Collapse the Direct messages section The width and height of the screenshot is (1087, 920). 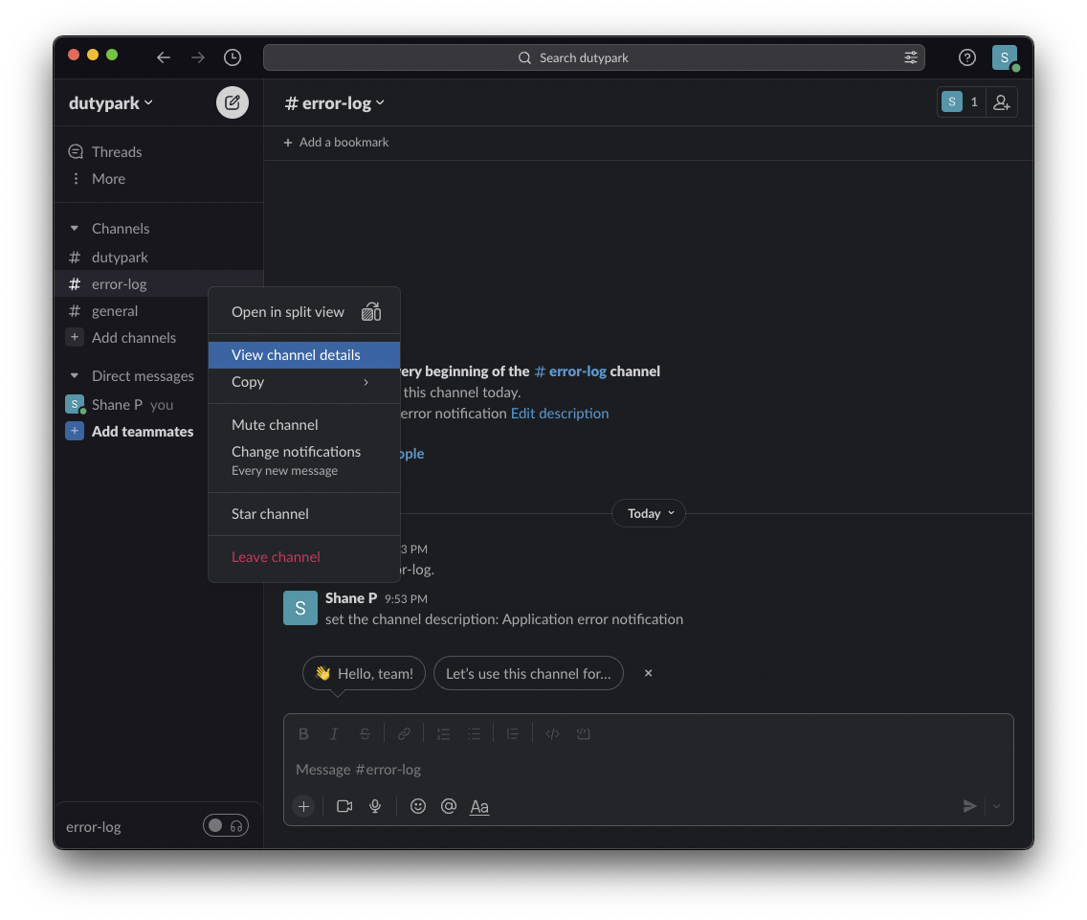pyautogui.click(x=75, y=375)
